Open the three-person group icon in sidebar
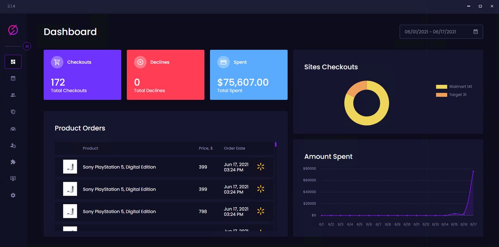The height and width of the screenshot is (247, 499). tap(13, 128)
